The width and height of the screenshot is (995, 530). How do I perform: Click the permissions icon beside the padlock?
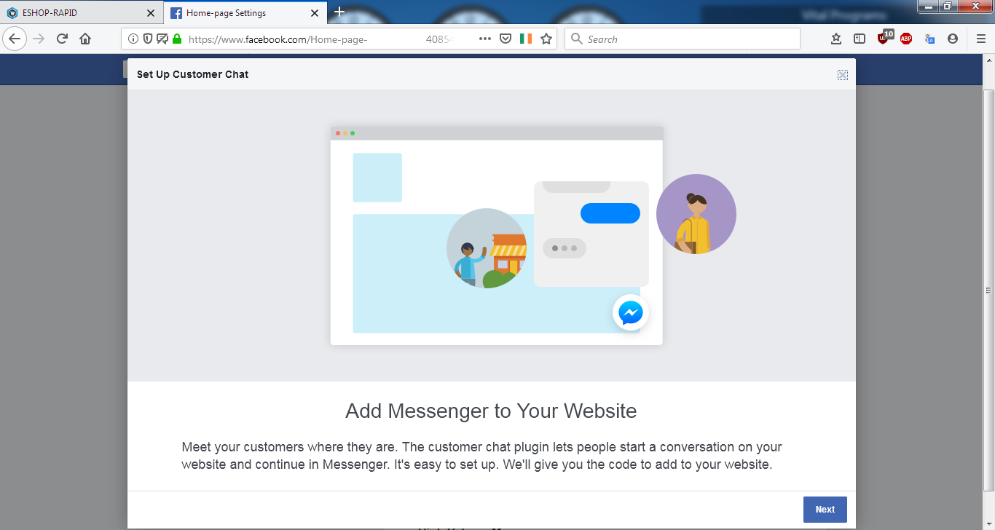[x=162, y=39]
